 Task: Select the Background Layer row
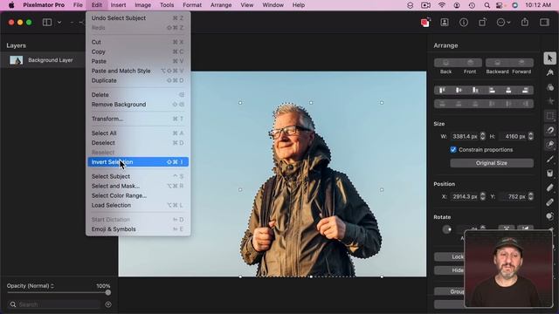(x=43, y=60)
